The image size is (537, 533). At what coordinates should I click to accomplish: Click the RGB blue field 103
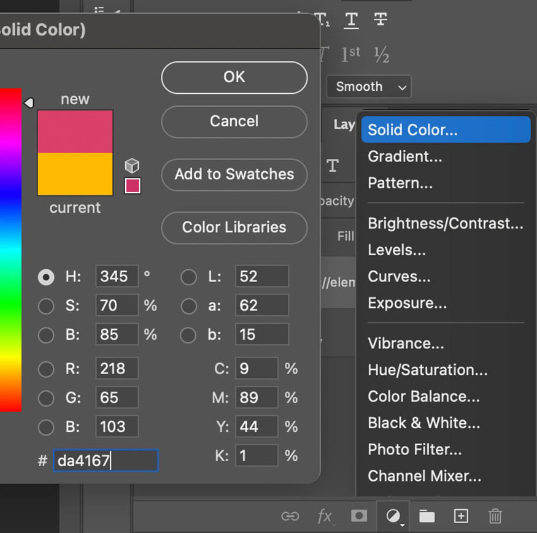point(117,426)
